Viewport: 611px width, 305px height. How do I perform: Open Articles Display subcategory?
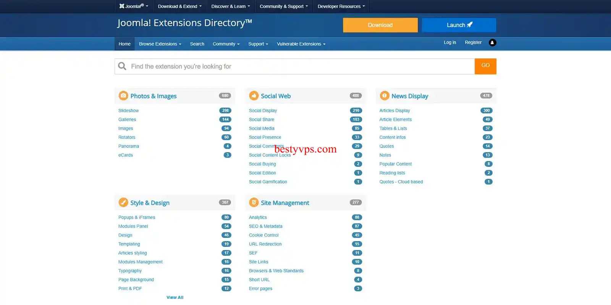coord(394,111)
